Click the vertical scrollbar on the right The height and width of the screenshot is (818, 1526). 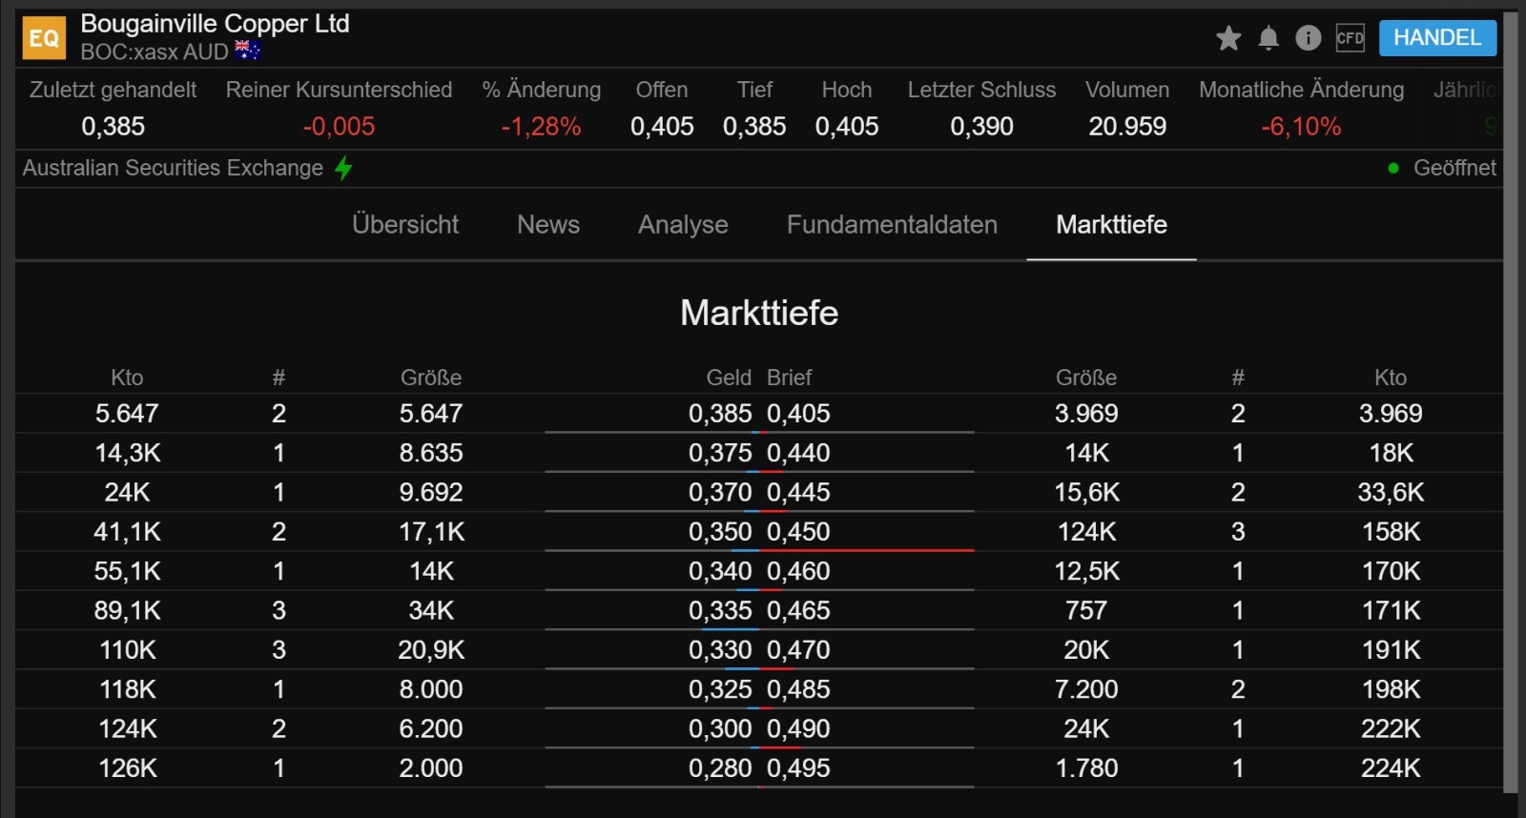[x=1511, y=400]
